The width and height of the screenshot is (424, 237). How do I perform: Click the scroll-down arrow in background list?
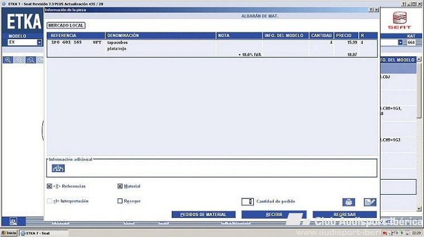pyautogui.click(x=419, y=209)
